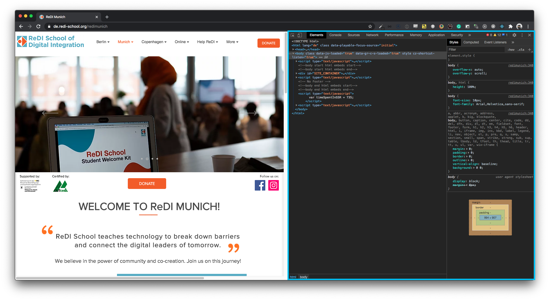The width and height of the screenshot is (549, 300).
Task: Open the Chrome profile avatar
Action: [519, 26]
